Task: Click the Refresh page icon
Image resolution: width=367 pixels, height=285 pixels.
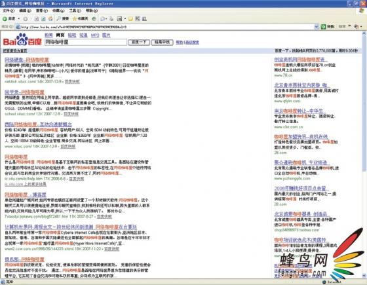Action: [43, 19]
